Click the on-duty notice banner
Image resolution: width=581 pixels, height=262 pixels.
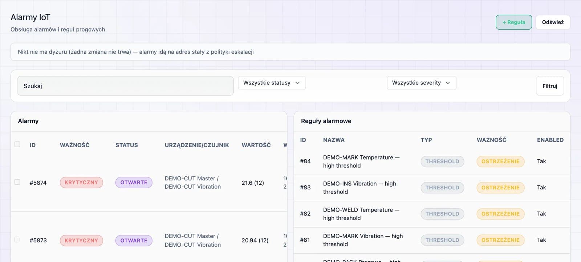pyautogui.click(x=290, y=52)
